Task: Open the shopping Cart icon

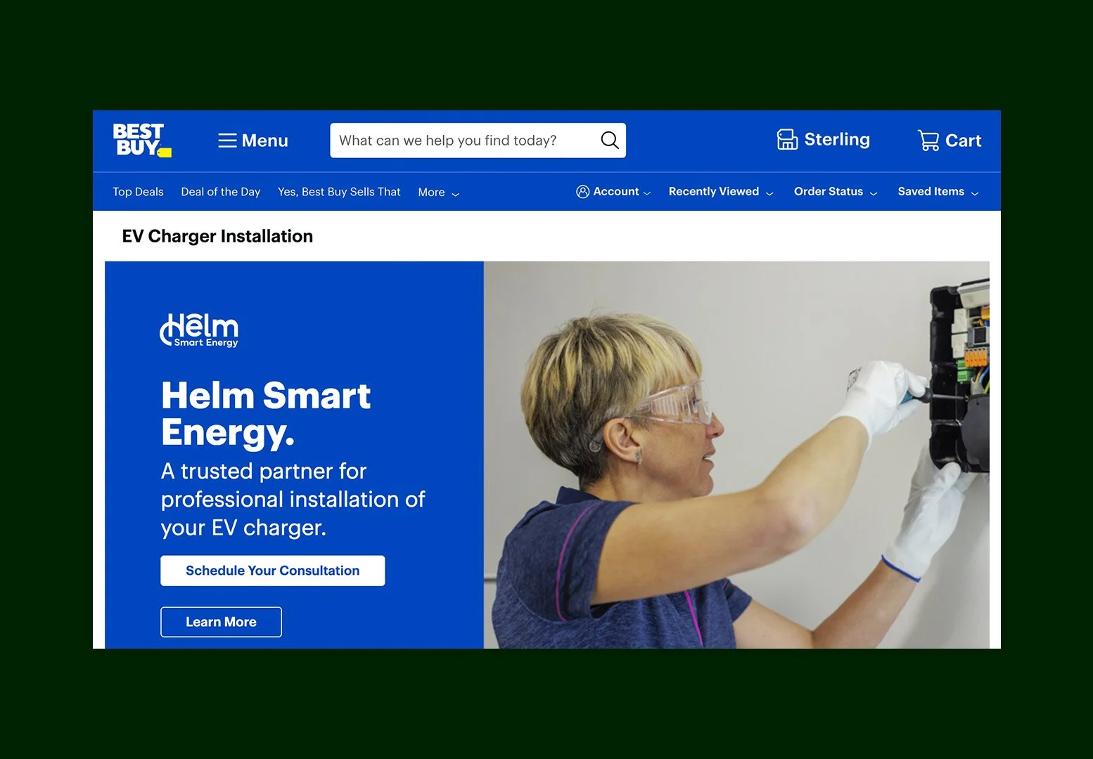Action: coord(928,141)
